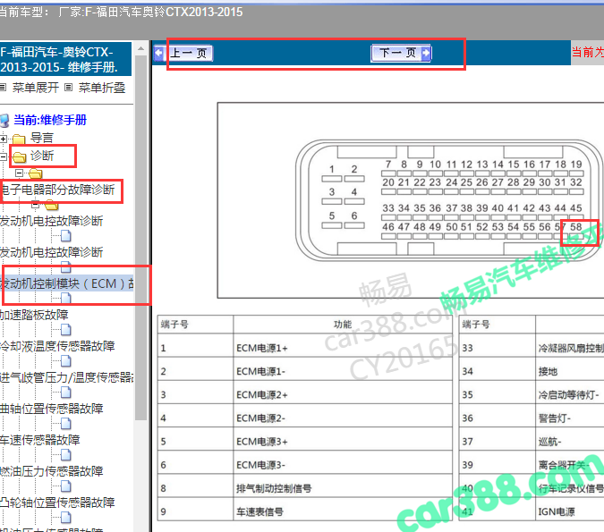Open 冷却液温度传感器故障 page
Screen dimensions: 604x532
coord(57,346)
